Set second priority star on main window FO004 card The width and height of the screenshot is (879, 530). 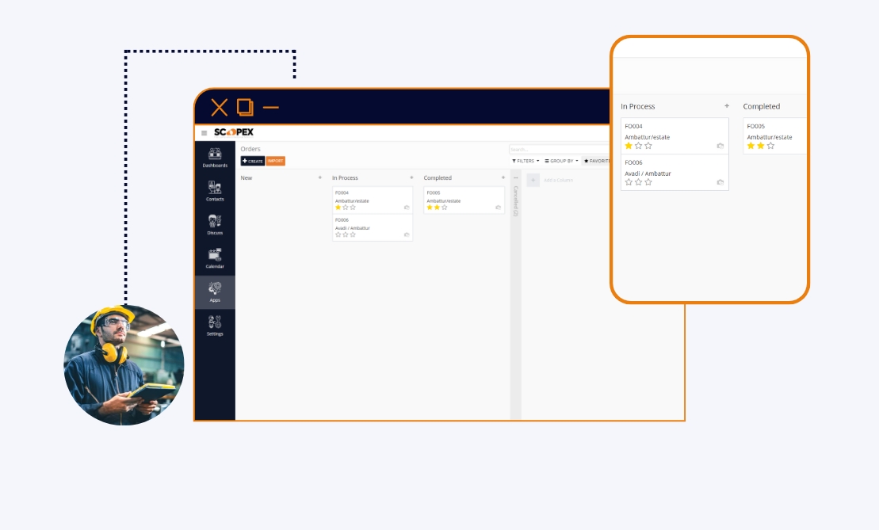[346, 208]
